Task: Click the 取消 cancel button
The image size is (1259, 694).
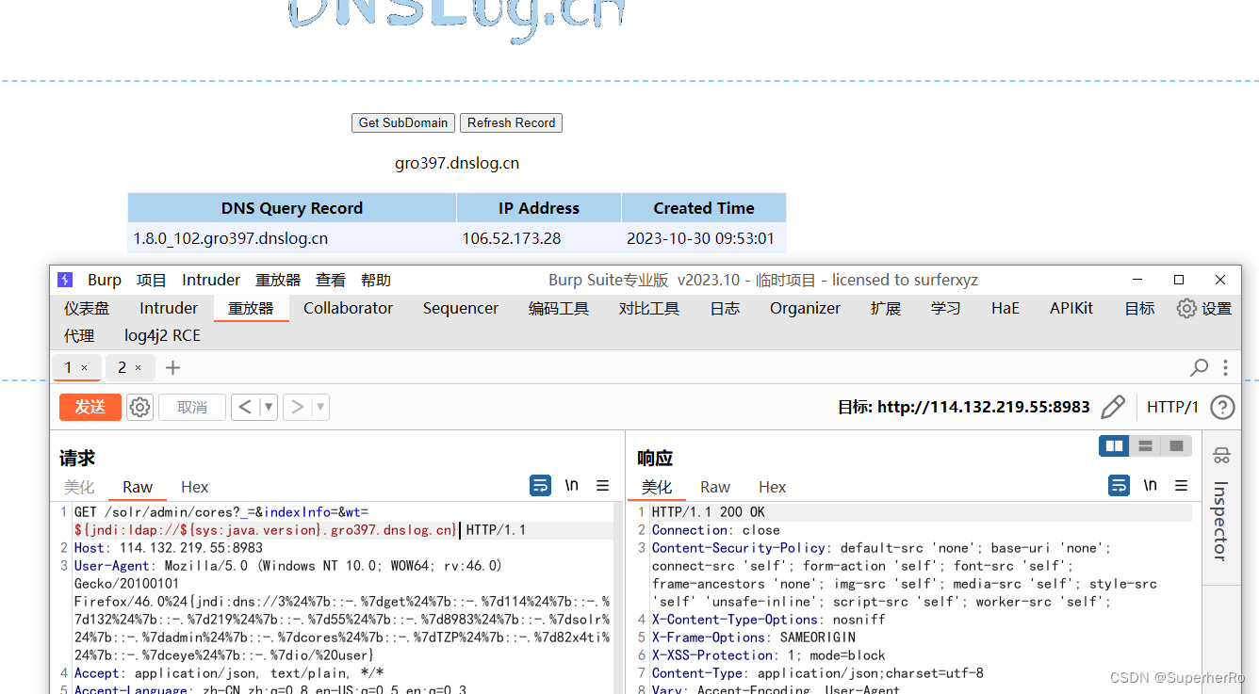Action: click(192, 407)
